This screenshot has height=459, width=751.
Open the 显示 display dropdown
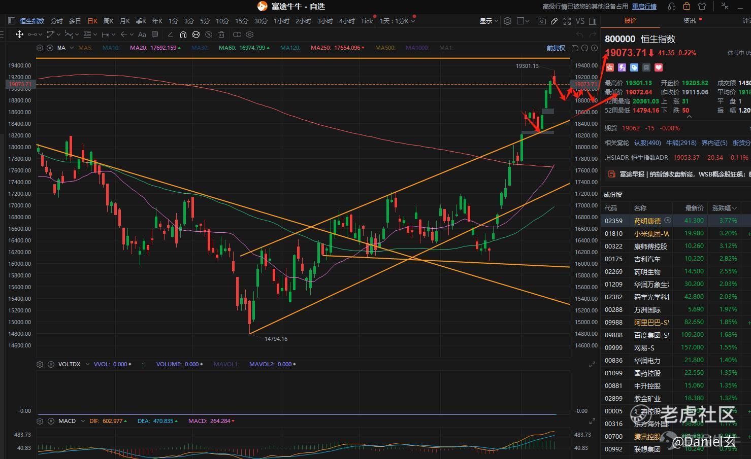489,21
